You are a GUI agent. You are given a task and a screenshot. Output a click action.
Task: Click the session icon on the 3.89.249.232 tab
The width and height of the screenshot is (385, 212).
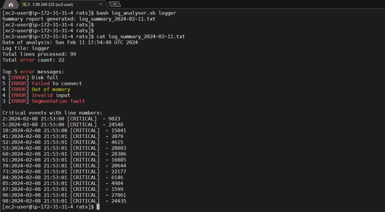[x=24, y=4]
